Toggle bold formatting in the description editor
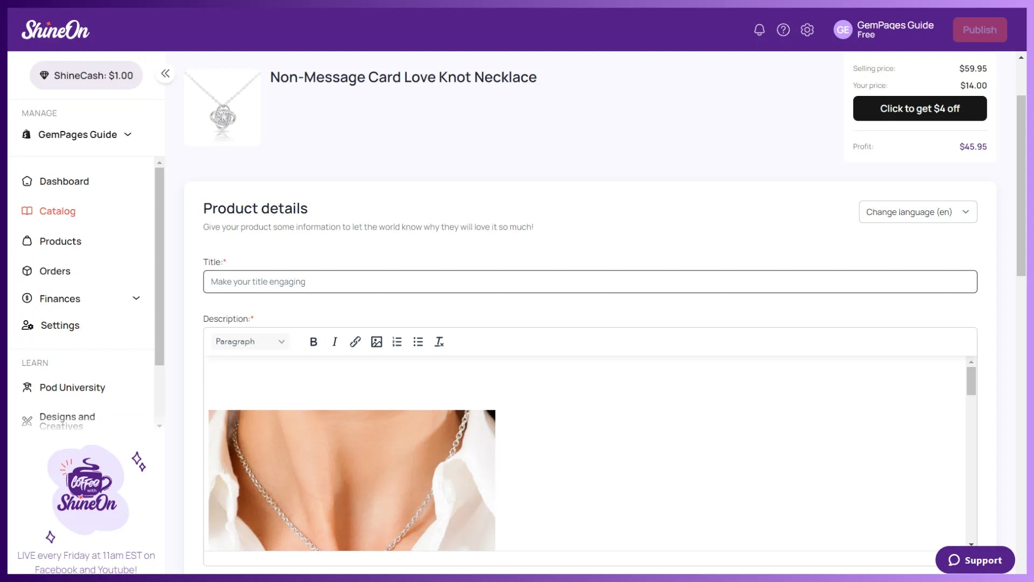 (x=313, y=342)
